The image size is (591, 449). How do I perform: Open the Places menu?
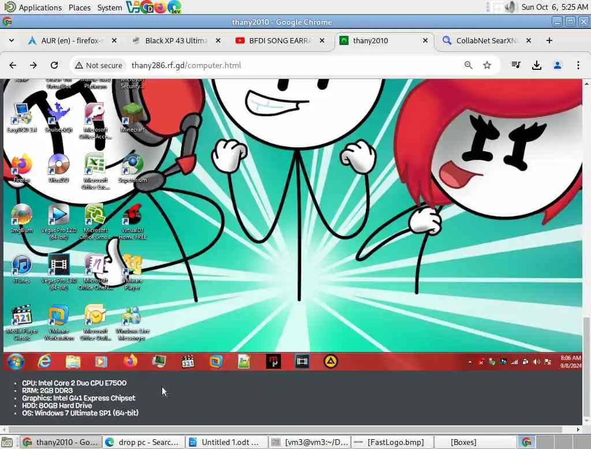pyautogui.click(x=80, y=8)
